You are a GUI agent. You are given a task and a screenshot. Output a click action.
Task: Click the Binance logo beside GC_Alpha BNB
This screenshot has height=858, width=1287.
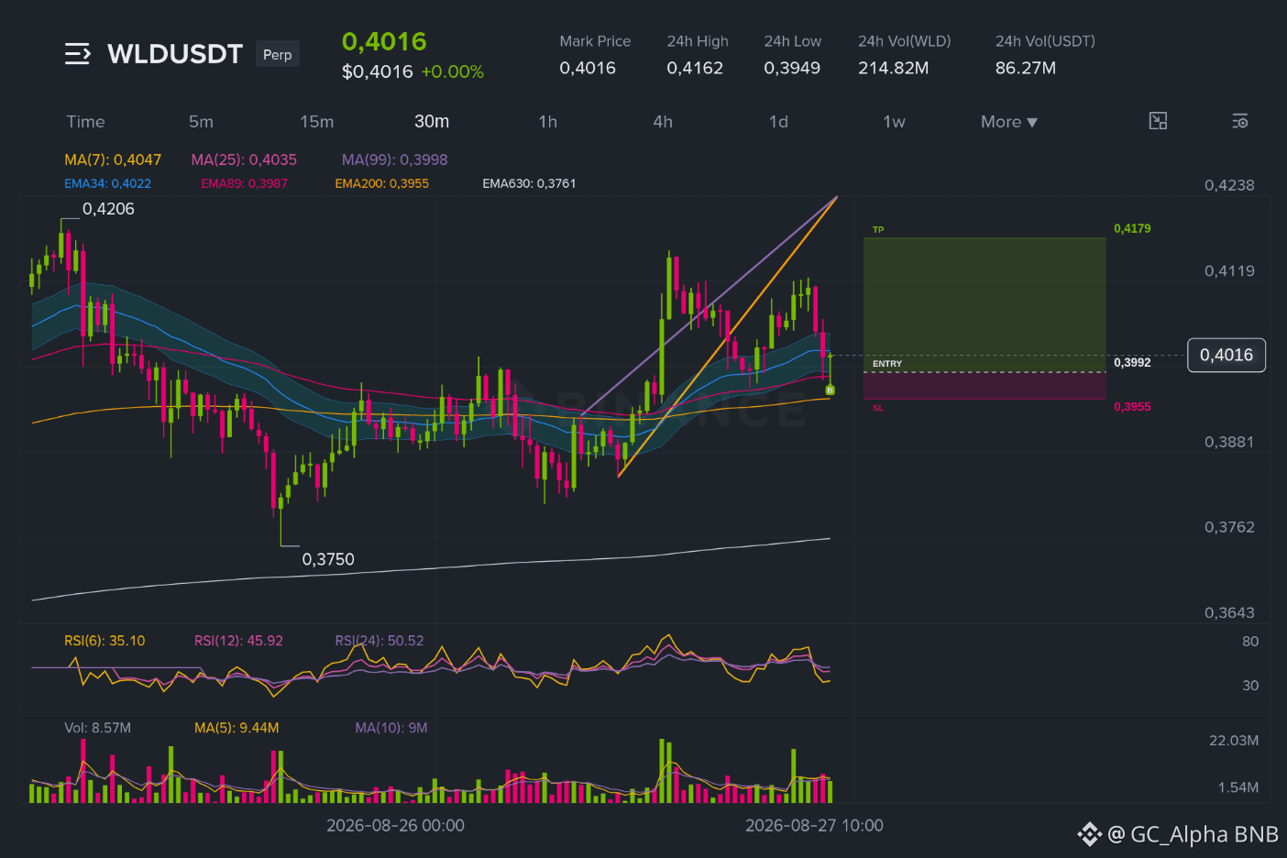click(1089, 834)
